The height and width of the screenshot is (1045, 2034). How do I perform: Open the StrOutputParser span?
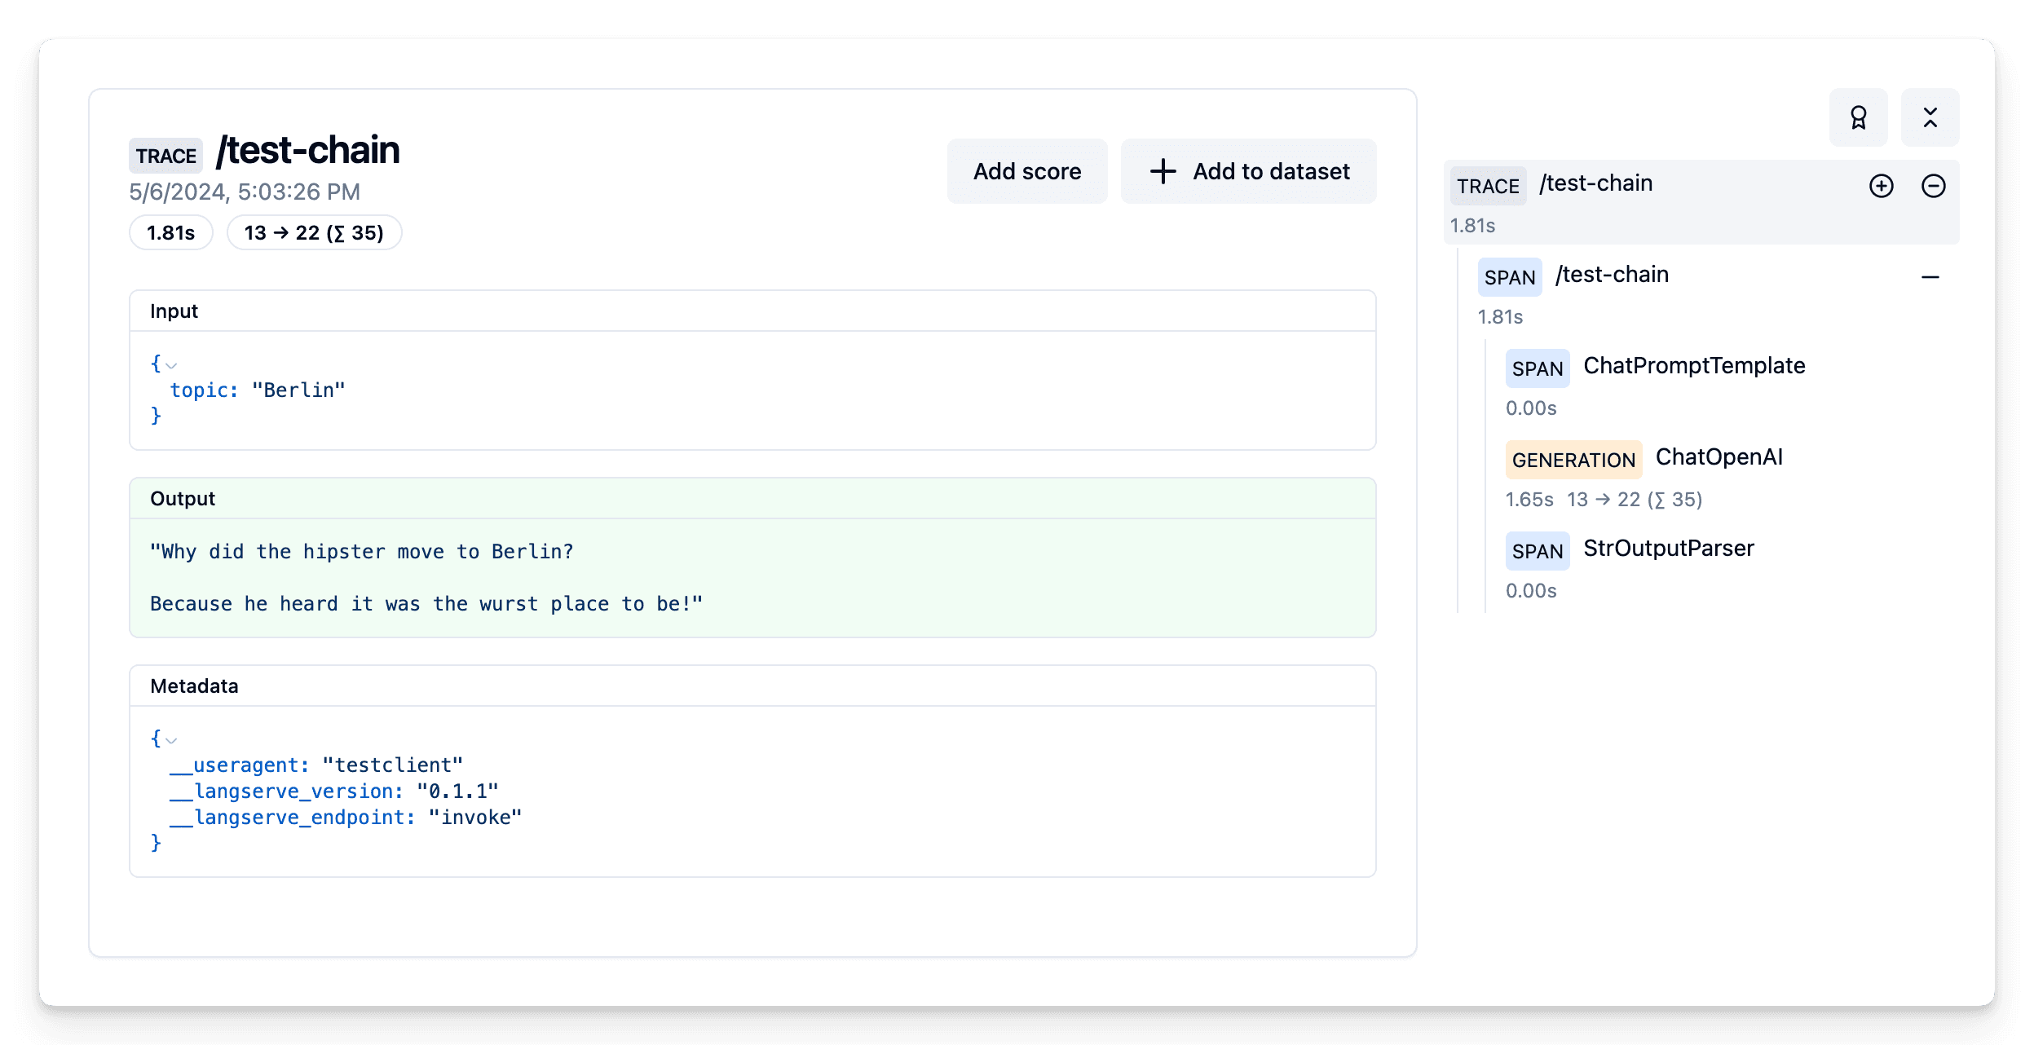(x=1668, y=549)
